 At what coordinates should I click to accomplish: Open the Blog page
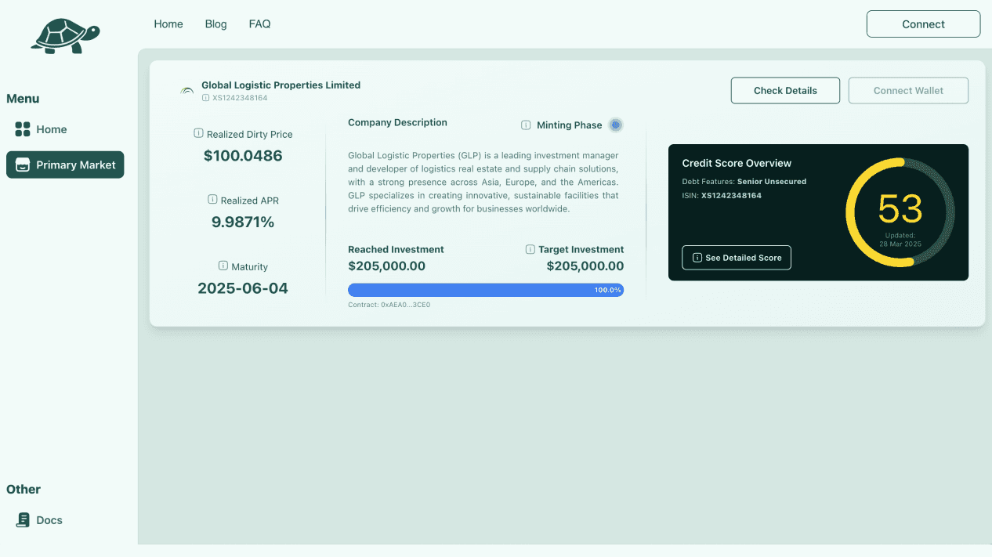tap(215, 24)
